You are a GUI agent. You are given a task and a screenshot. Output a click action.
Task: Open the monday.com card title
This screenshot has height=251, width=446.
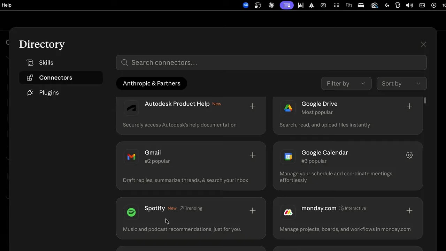click(x=319, y=208)
